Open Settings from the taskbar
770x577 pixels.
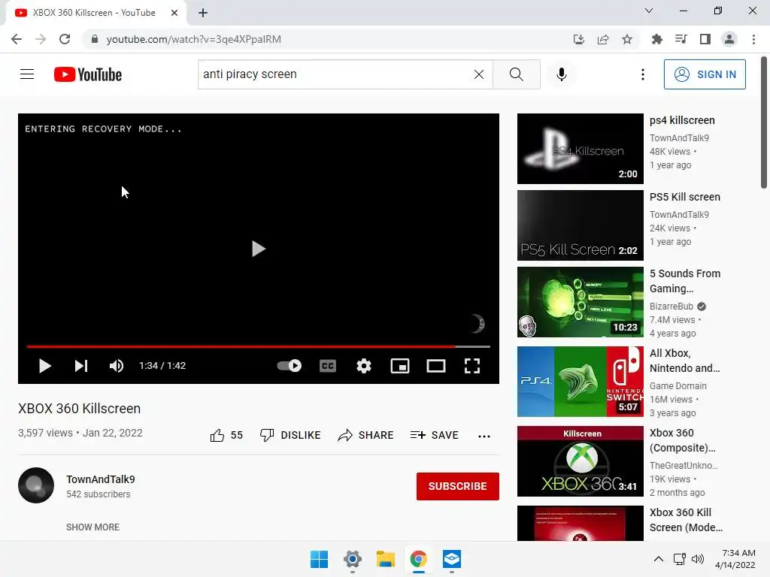coord(353,559)
